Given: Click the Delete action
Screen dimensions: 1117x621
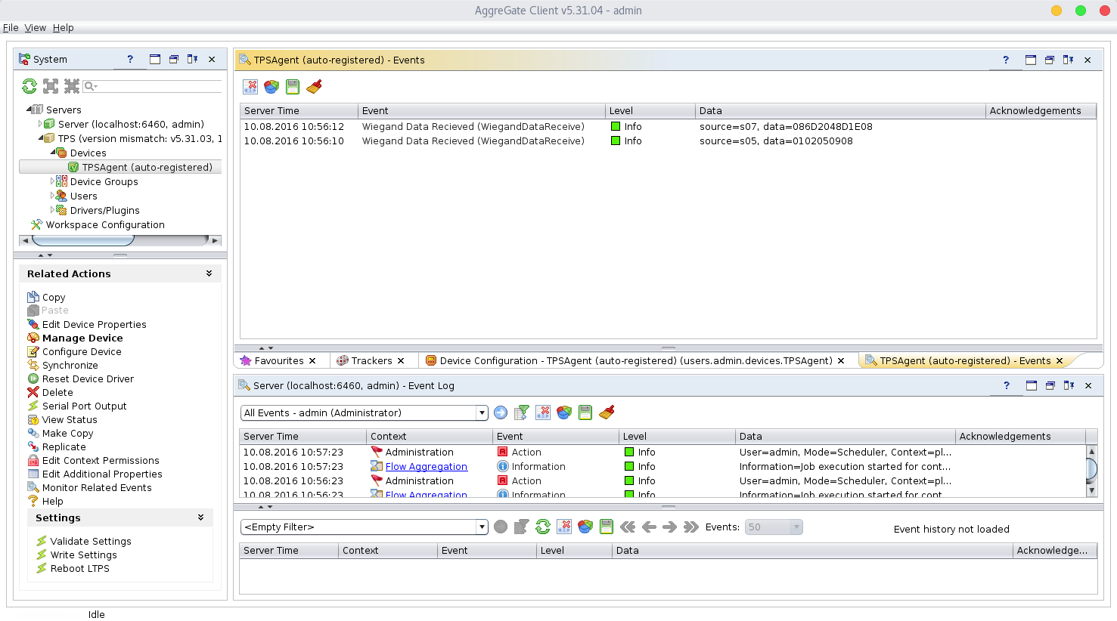Looking at the screenshot, I should (57, 393).
